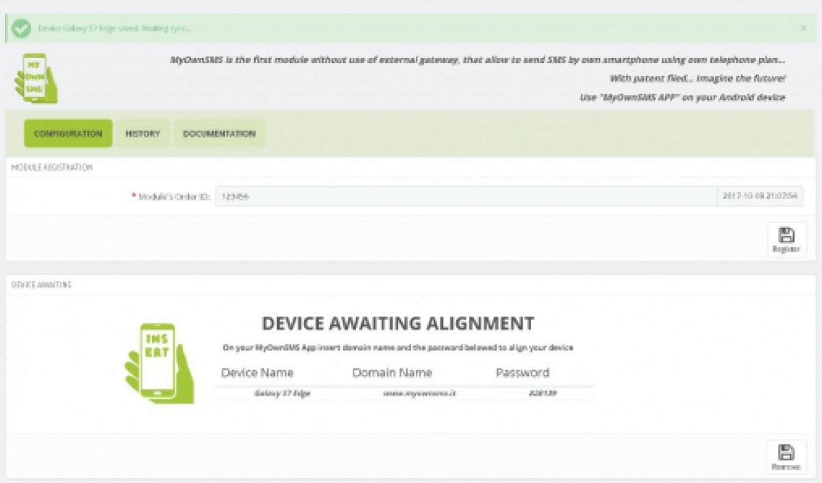
Task: Select the Configuration tab
Action: point(67,133)
